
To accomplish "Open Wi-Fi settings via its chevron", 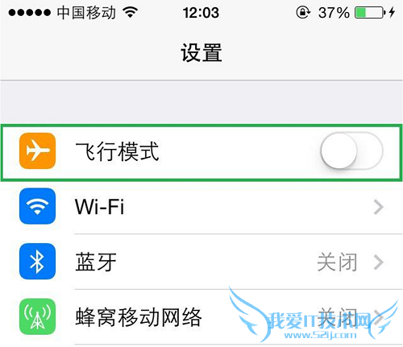I will (x=378, y=207).
